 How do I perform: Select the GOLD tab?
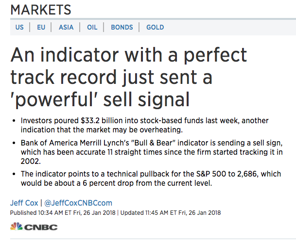pos(155,27)
